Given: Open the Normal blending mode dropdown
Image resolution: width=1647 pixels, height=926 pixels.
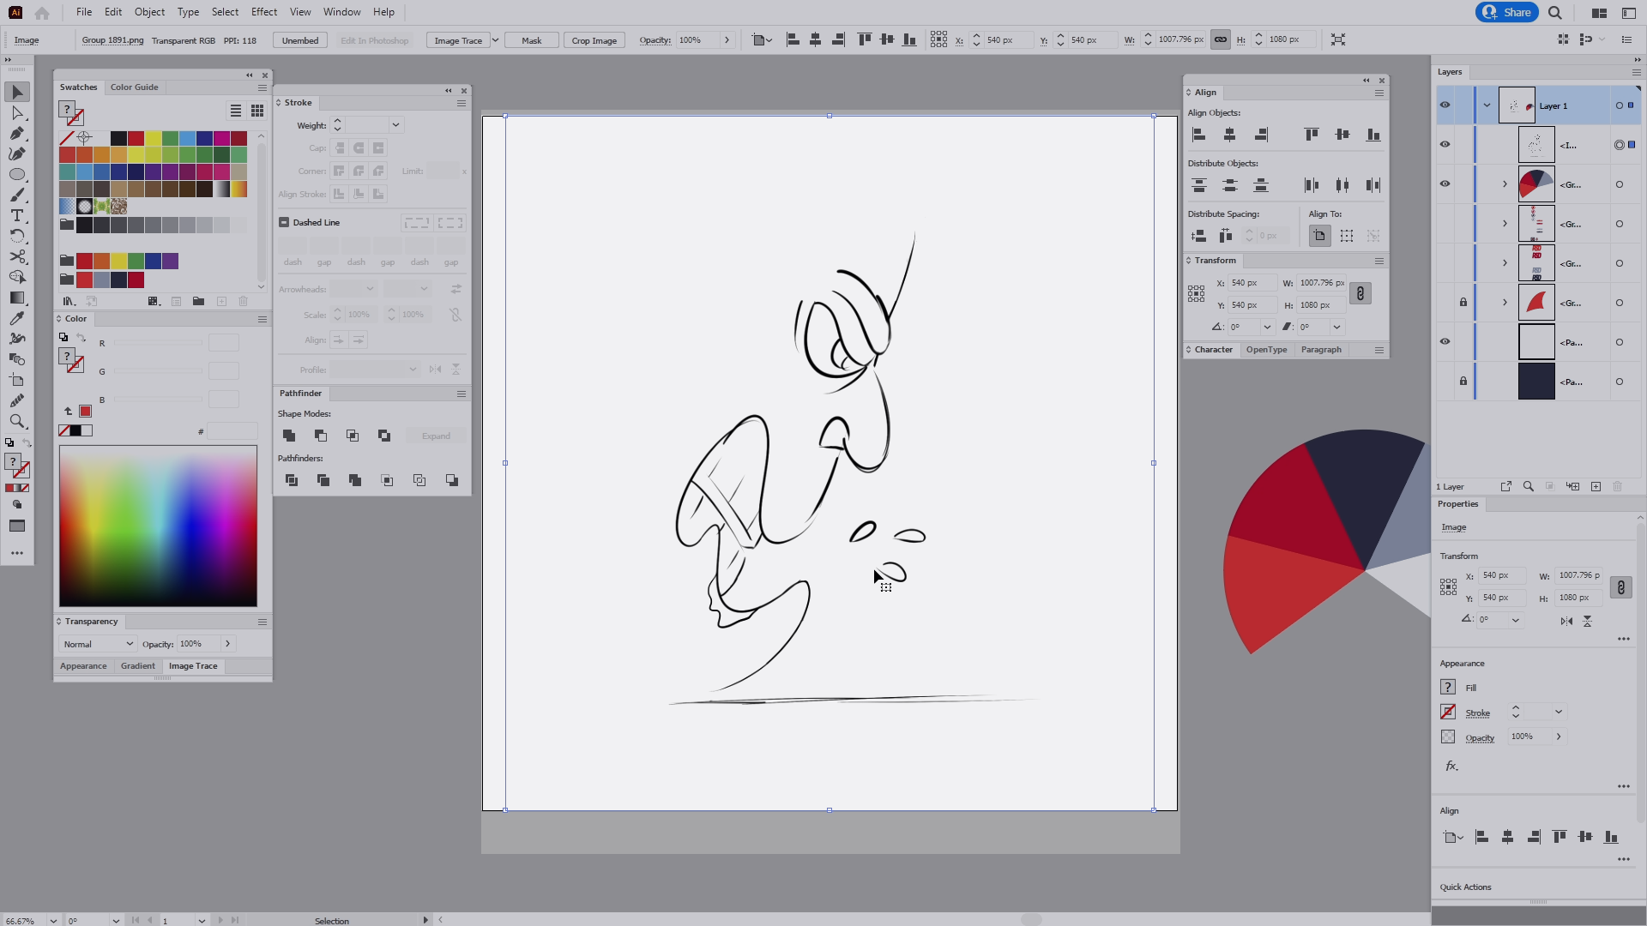Looking at the screenshot, I should pos(98,644).
